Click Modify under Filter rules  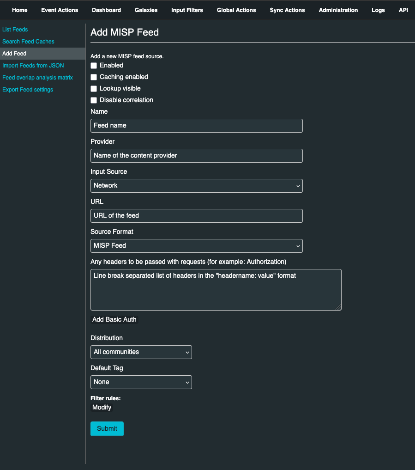(x=102, y=408)
